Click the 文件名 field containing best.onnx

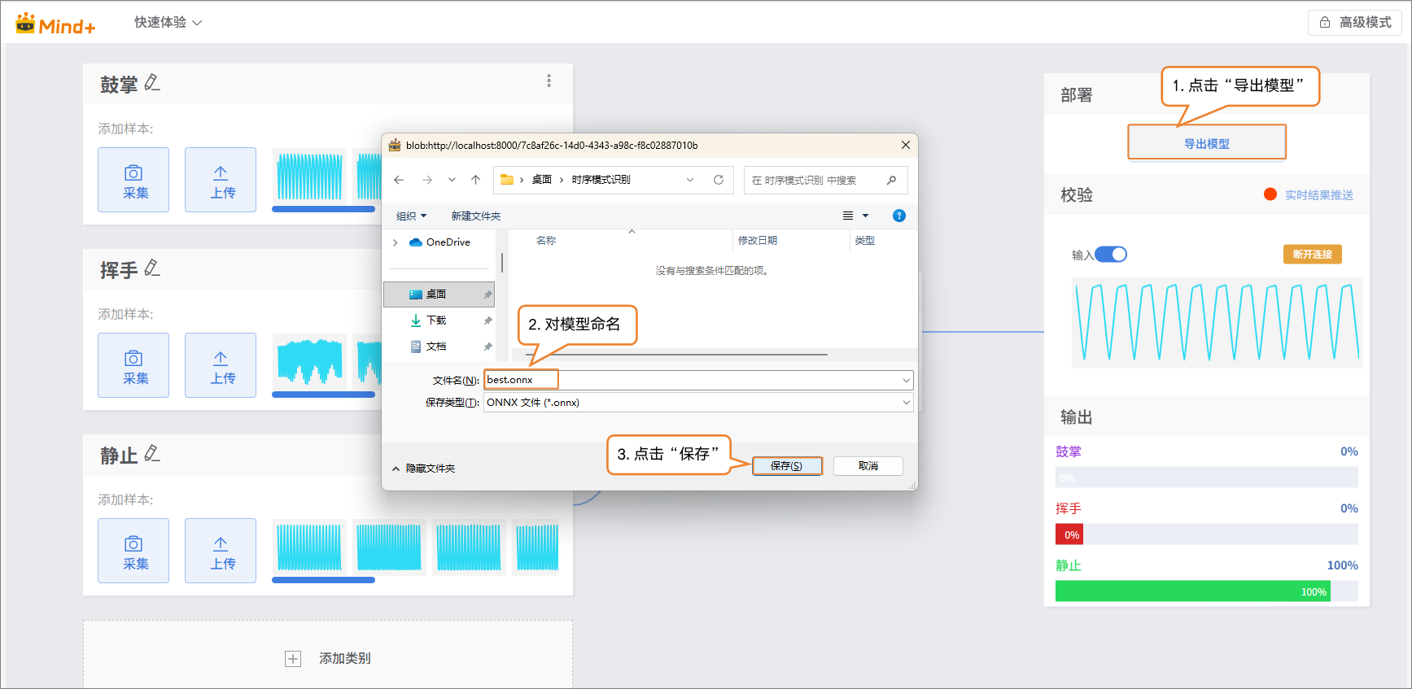[697, 380]
